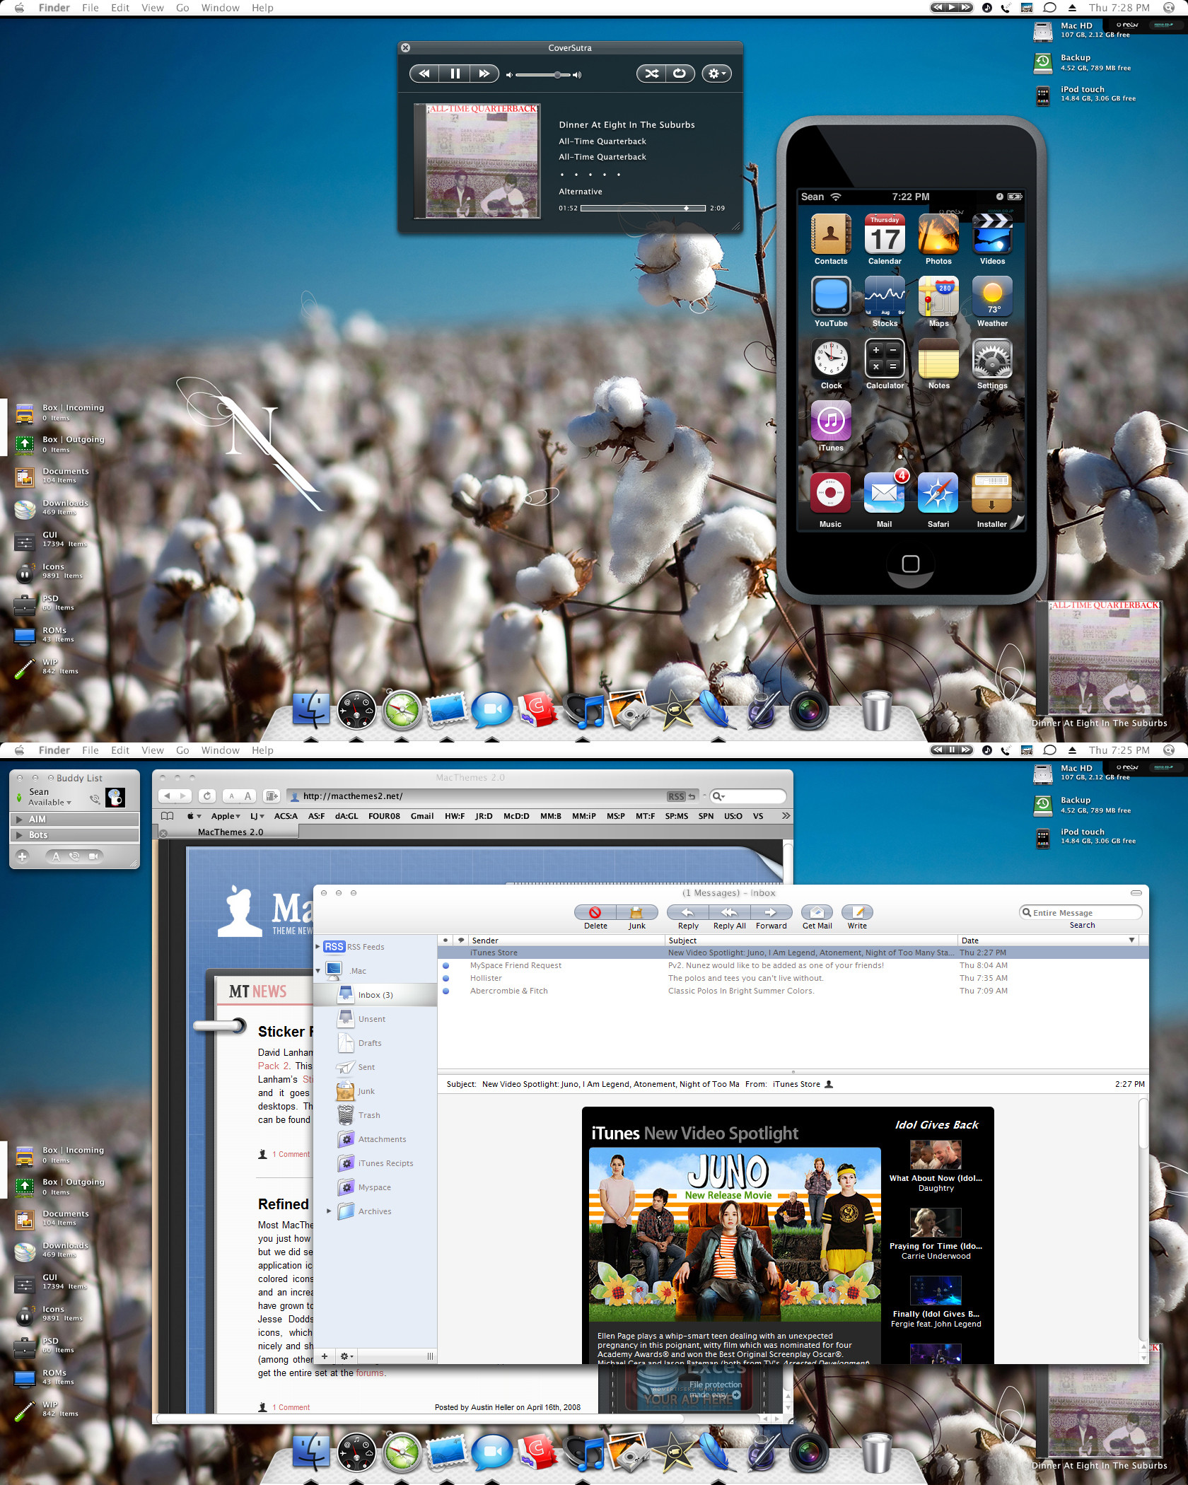Click the Get Mail toolbar icon
The image size is (1188, 1485).
(817, 912)
